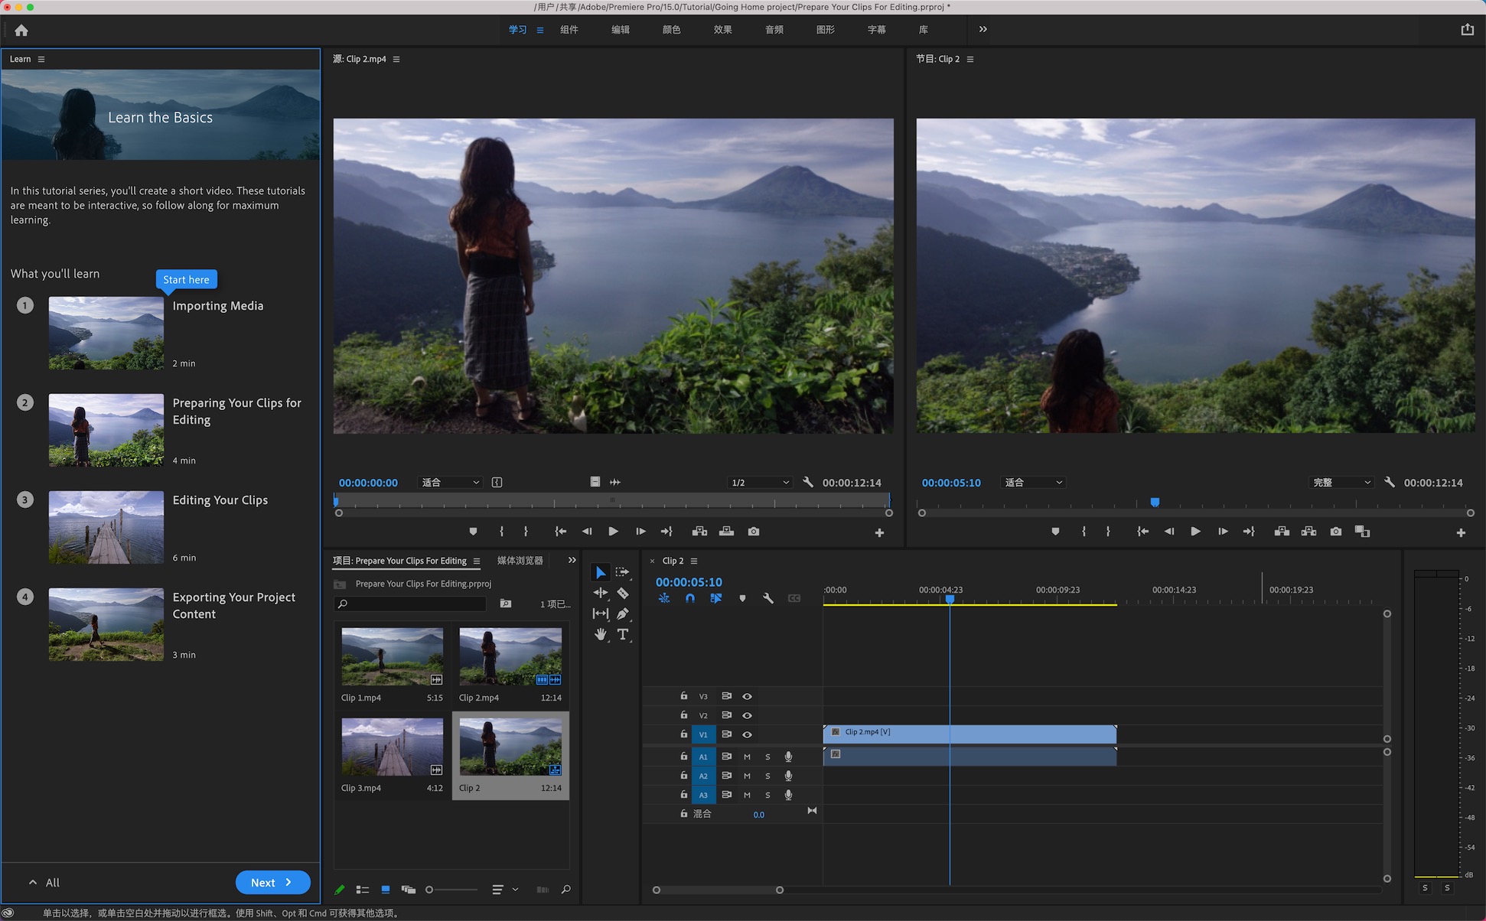This screenshot has width=1486, height=921.
Task: Open Learn panel menu
Action: click(41, 59)
